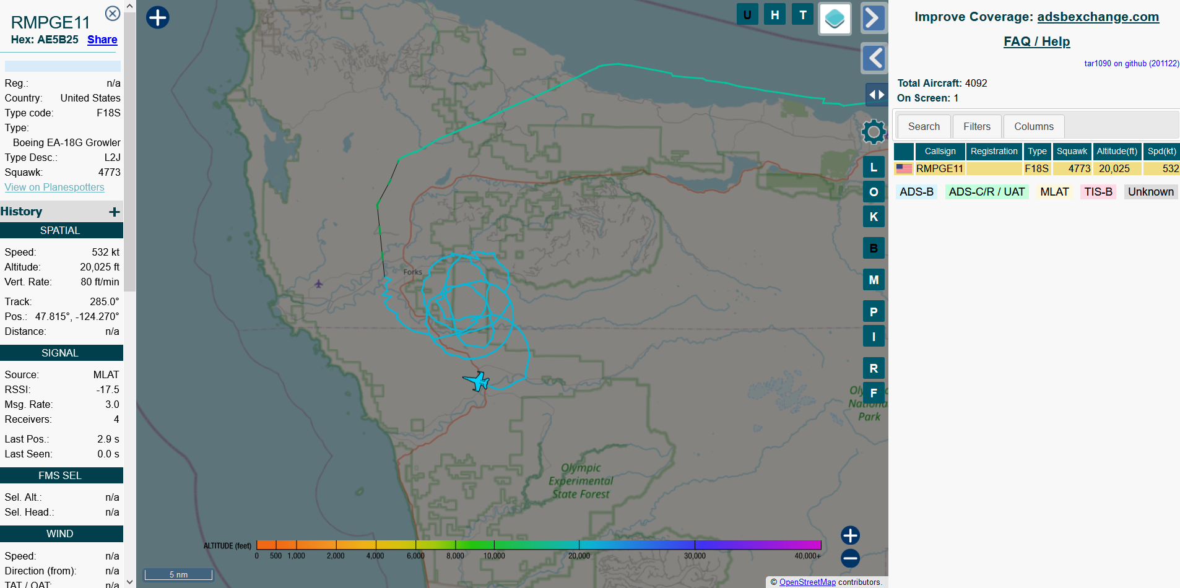Open the map layer switcher icon
Image resolution: width=1180 pixels, height=588 pixels.
[x=835, y=19]
